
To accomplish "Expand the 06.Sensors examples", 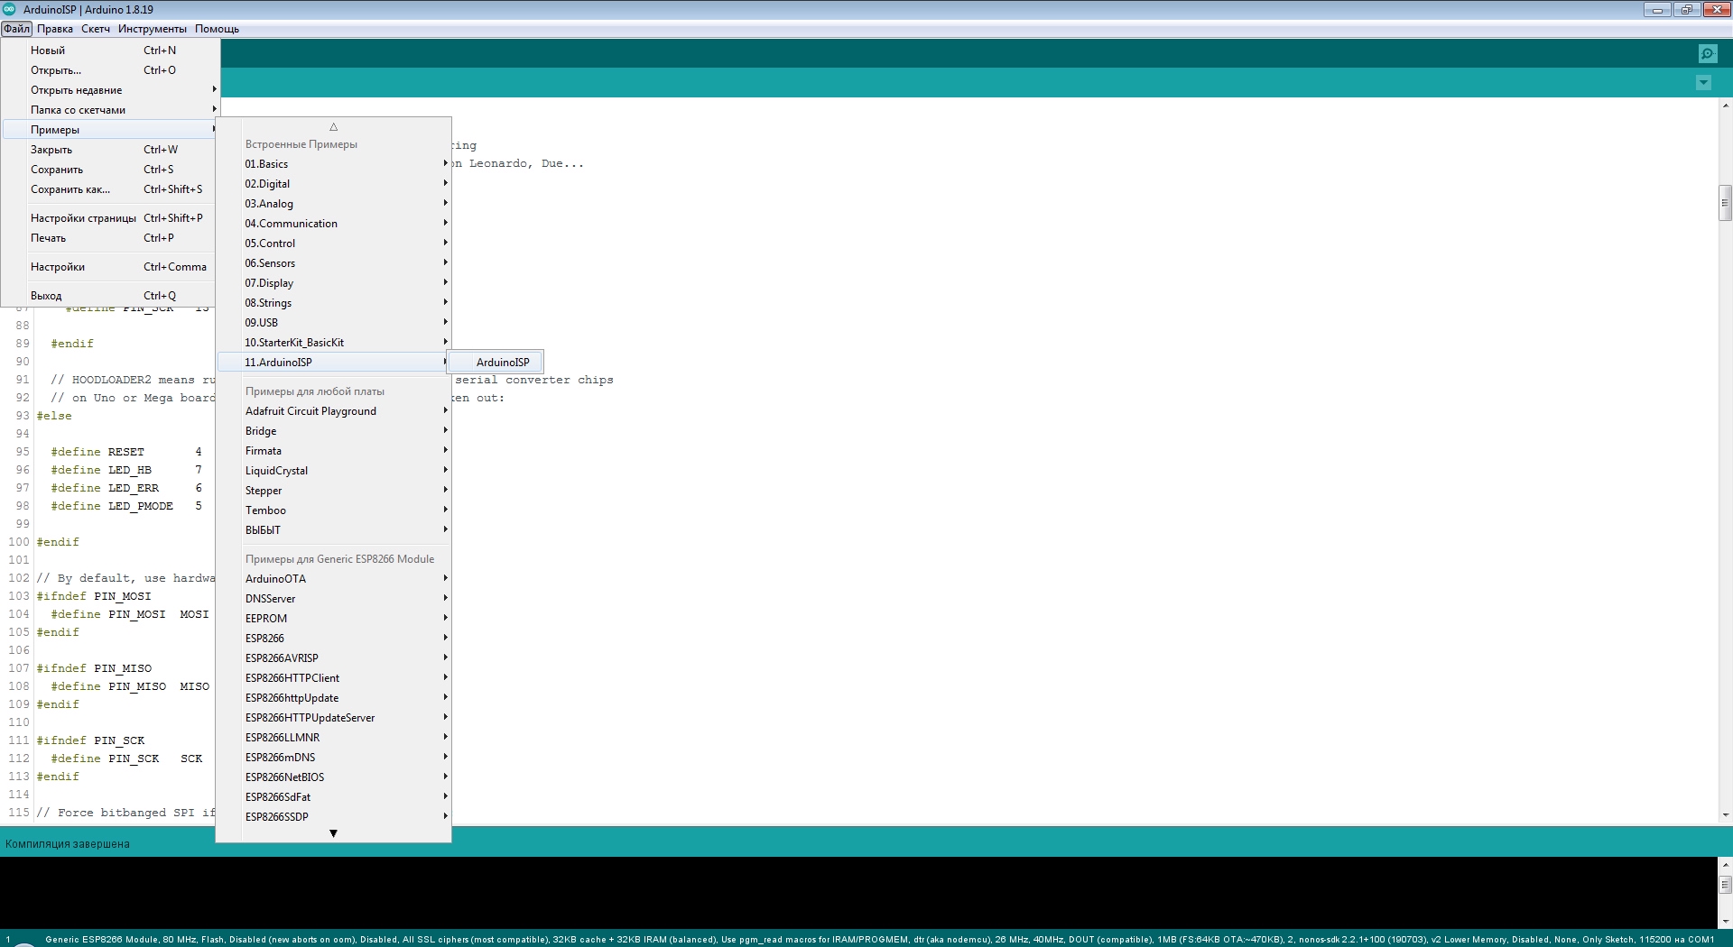I will (334, 263).
